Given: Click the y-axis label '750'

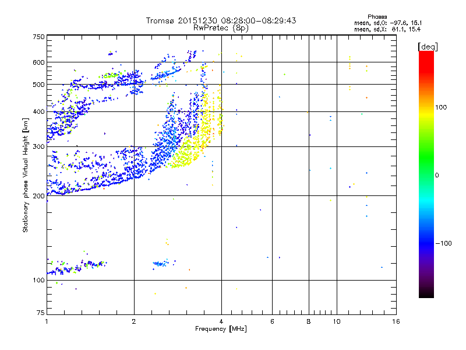Looking at the screenshot, I should tap(38, 37).
